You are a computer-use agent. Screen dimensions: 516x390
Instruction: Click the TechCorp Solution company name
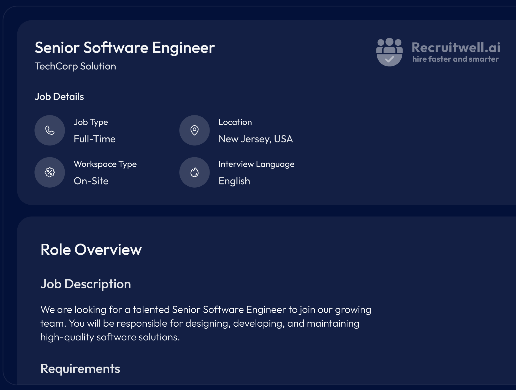(x=75, y=66)
